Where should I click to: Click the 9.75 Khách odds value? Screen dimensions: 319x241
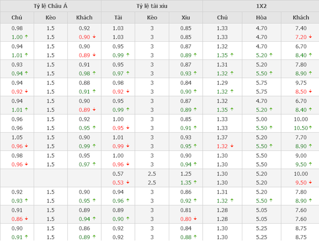(x=300, y=83)
